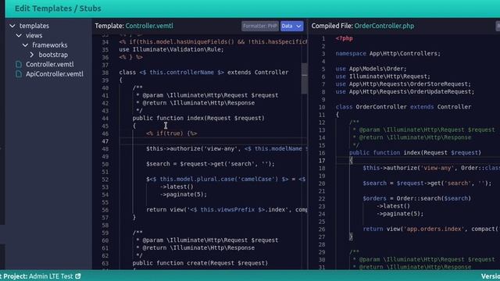Expand the bootstrap folder chevron
This screenshot has width=500, height=281.
(32, 55)
